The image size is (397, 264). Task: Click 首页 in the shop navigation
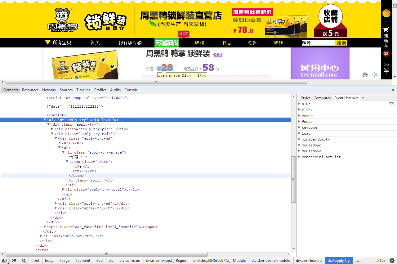pyautogui.click(x=95, y=43)
